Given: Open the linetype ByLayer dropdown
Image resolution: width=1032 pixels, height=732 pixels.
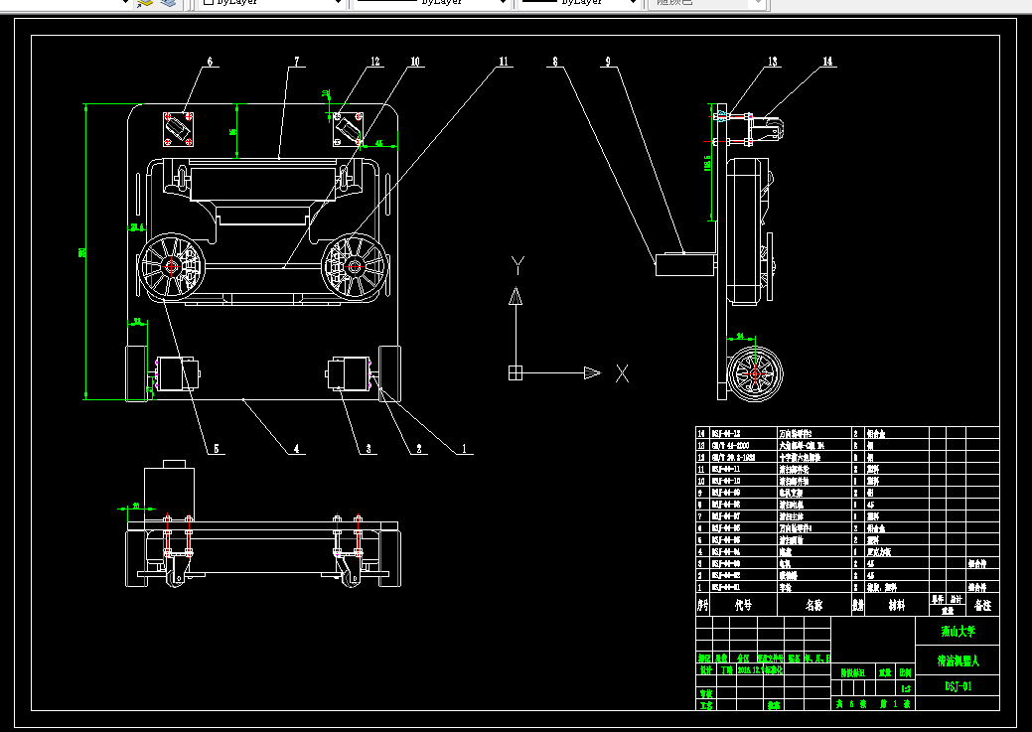Looking at the screenshot, I should [x=431, y=3].
